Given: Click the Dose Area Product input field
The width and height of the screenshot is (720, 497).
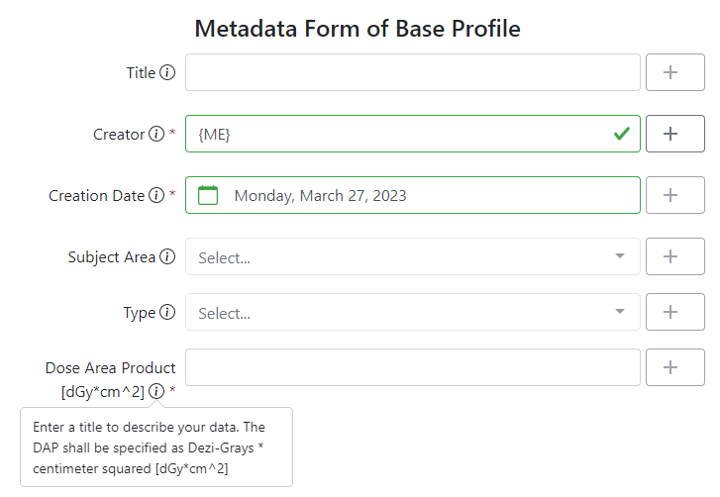Looking at the screenshot, I should point(413,367).
